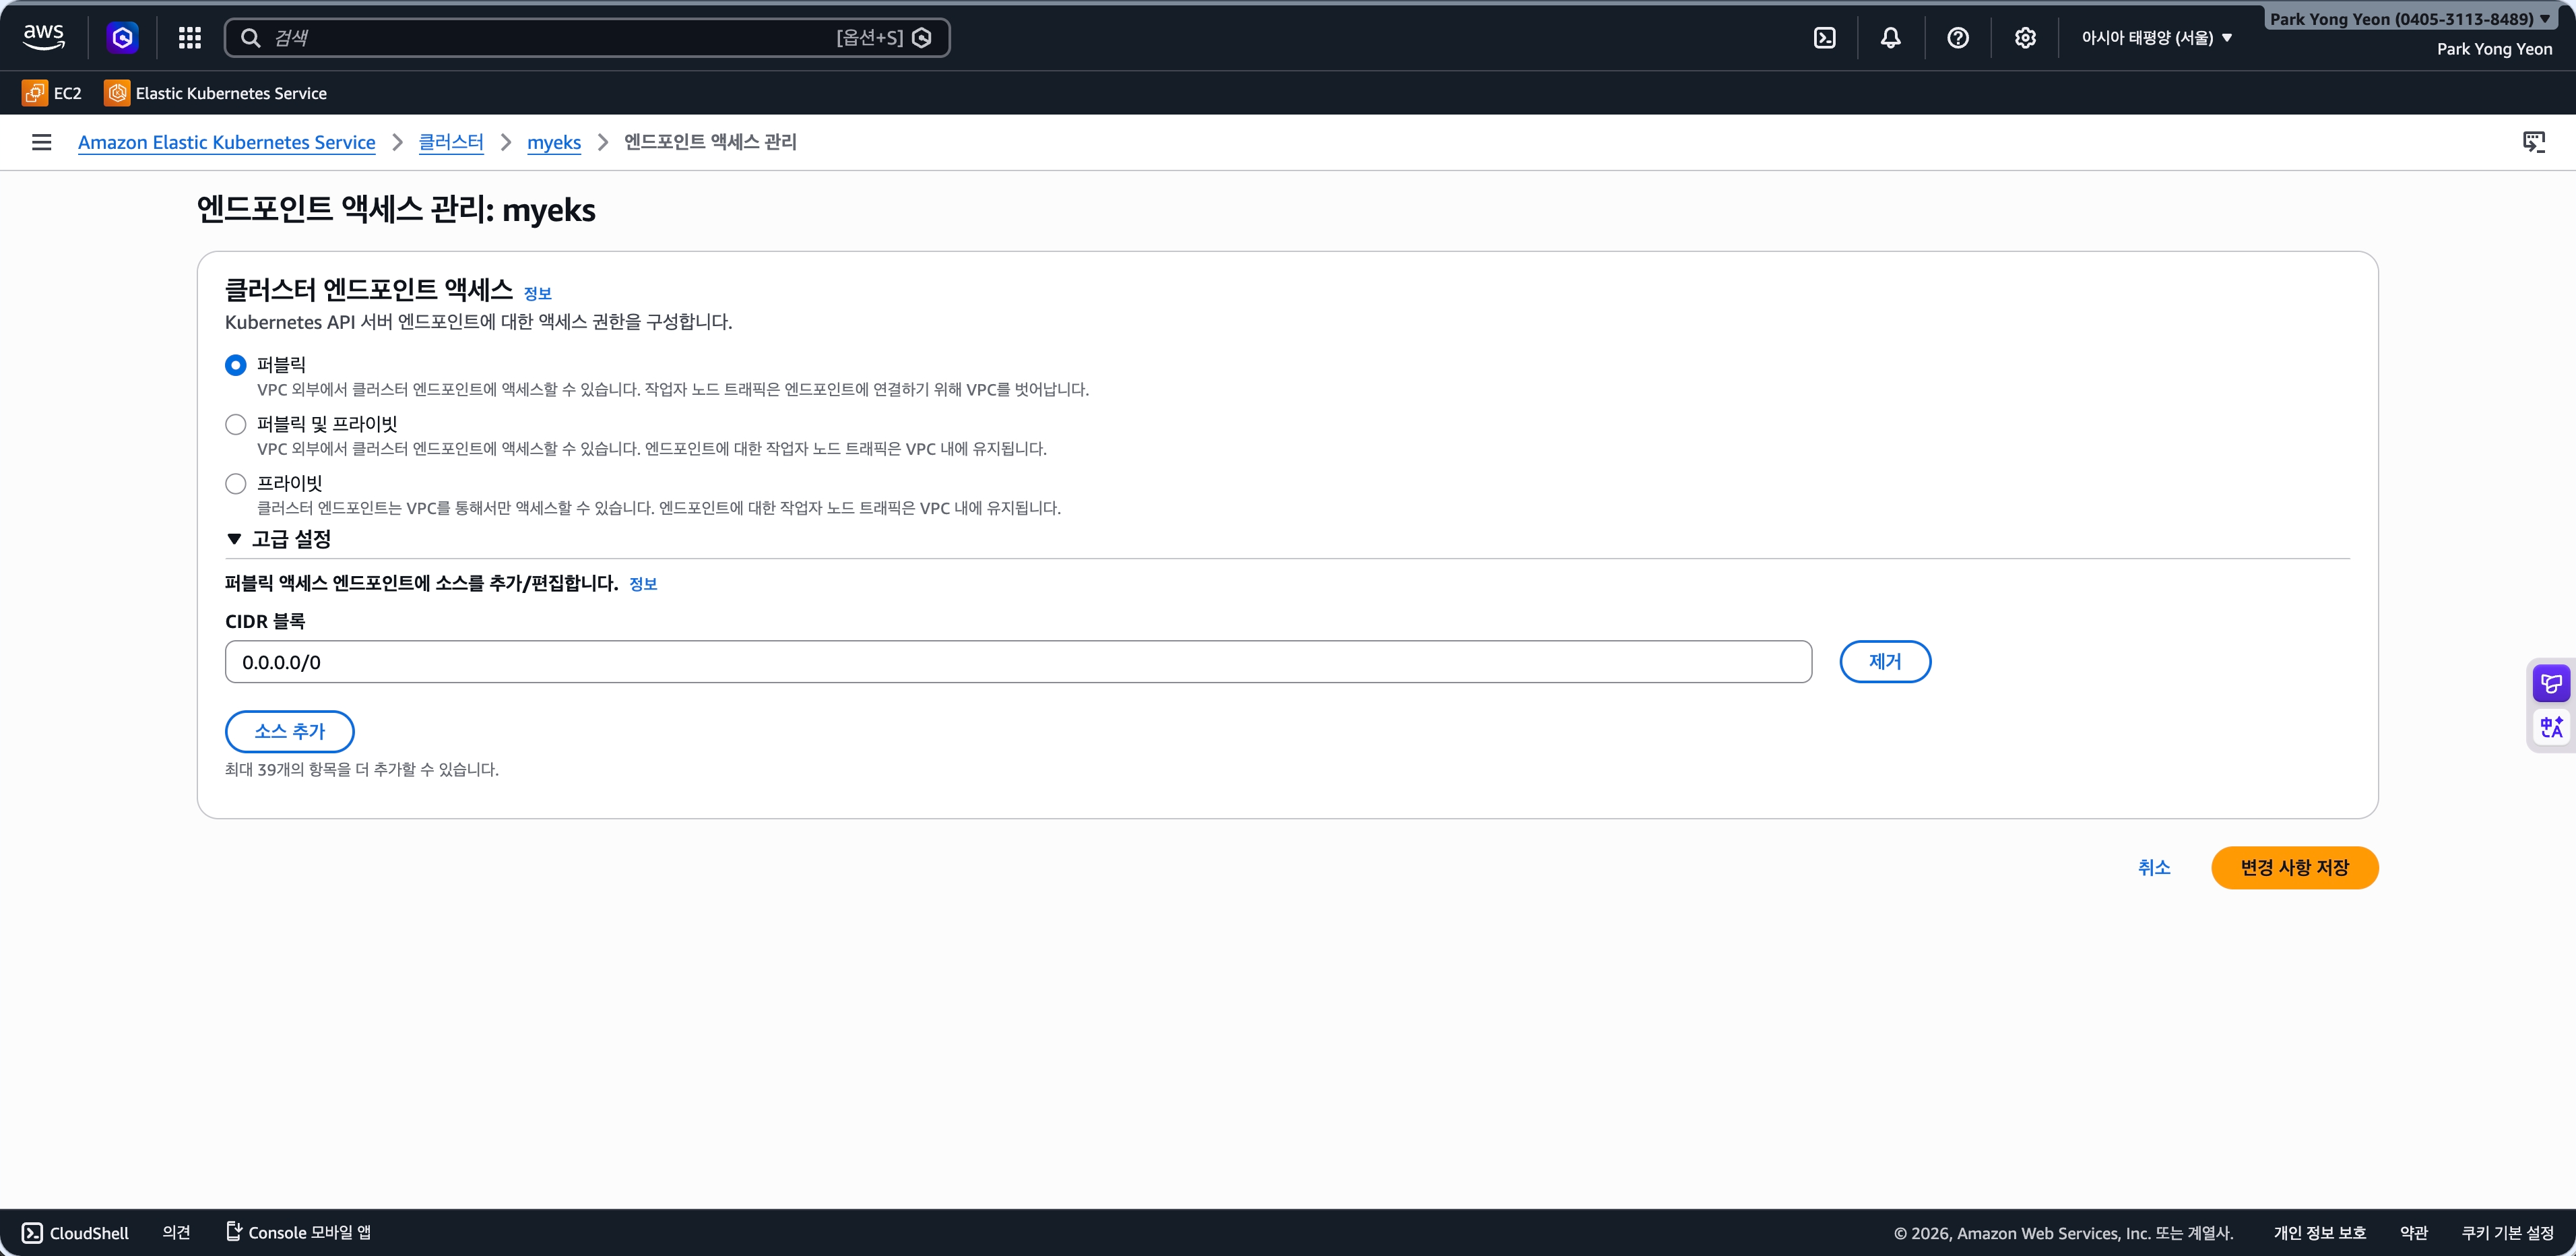The image size is (2576, 1256).
Task: Click the CIDR 블록 input field
Action: (1017, 662)
